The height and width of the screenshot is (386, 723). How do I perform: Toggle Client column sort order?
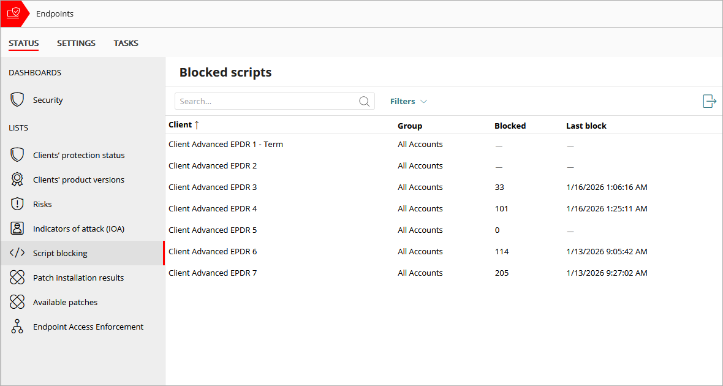[x=197, y=125]
